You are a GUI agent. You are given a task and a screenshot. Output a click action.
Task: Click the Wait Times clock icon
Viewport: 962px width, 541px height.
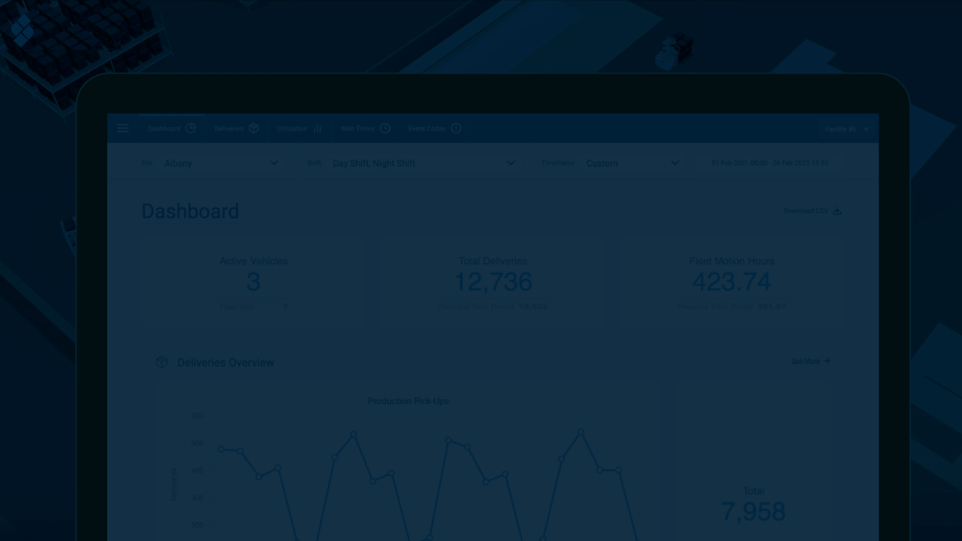pyautogui.click(x=385, y=128)
